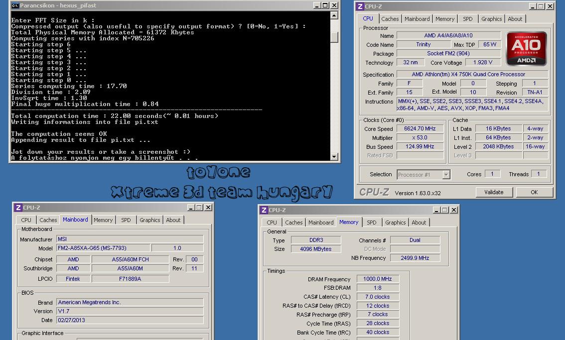
Task: Select the Mainboard tab in the Mainboard window
Action: pos(75,220)
